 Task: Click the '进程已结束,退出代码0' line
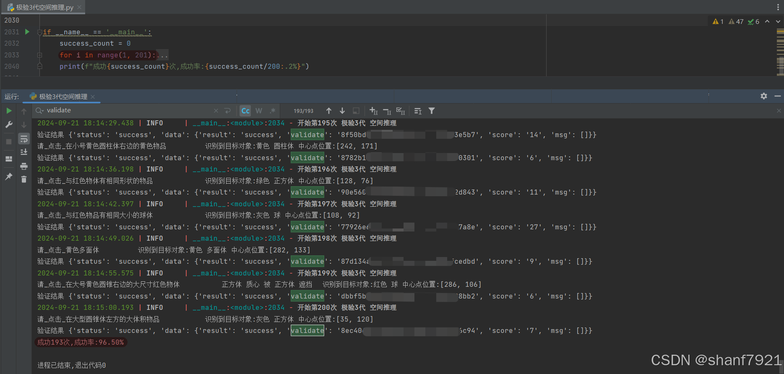(72, 365)
